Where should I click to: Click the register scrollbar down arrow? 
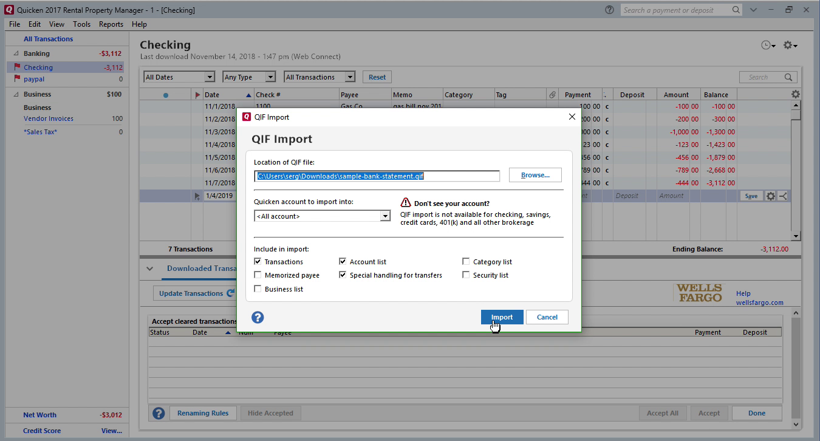796,236
